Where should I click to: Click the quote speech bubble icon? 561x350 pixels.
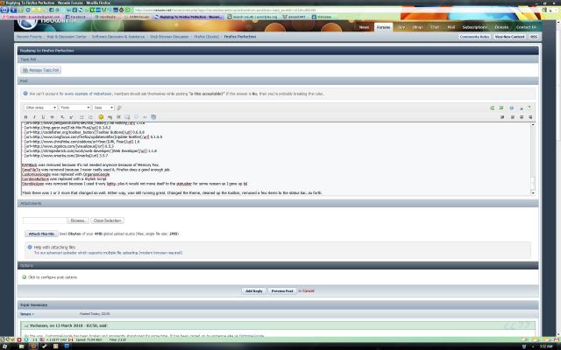[x=136, y=117]
